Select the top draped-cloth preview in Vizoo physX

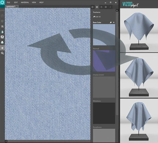point(139,30)
